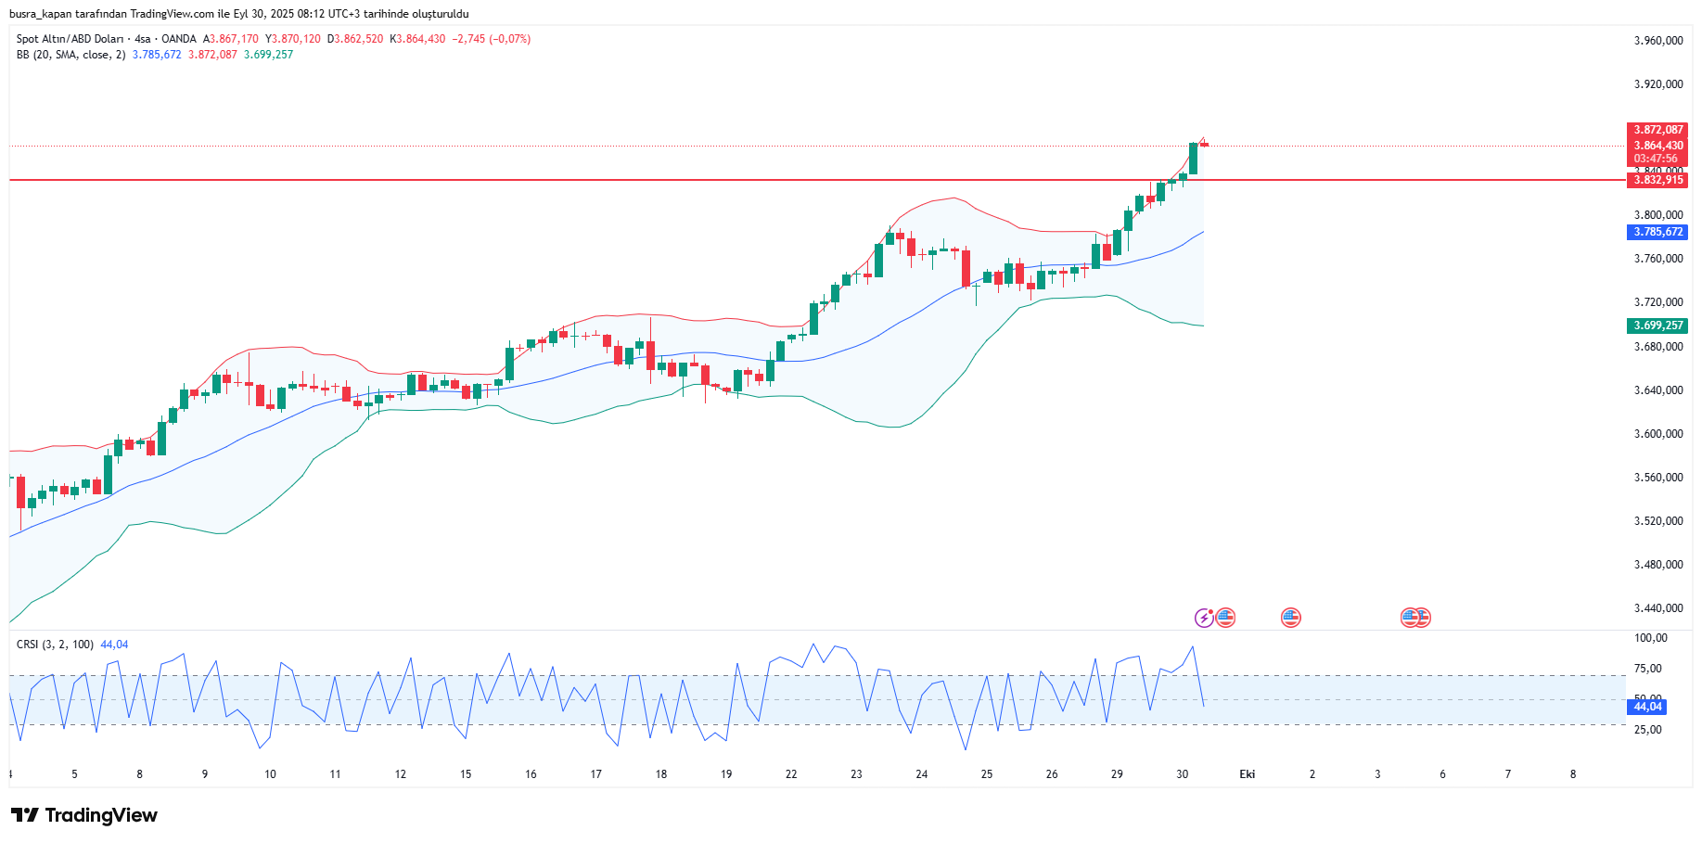This screenshot has width=1702, height=843.
Task: Click the blue 44,04 CRSI value label on axis
Action: click(1646, 707)
